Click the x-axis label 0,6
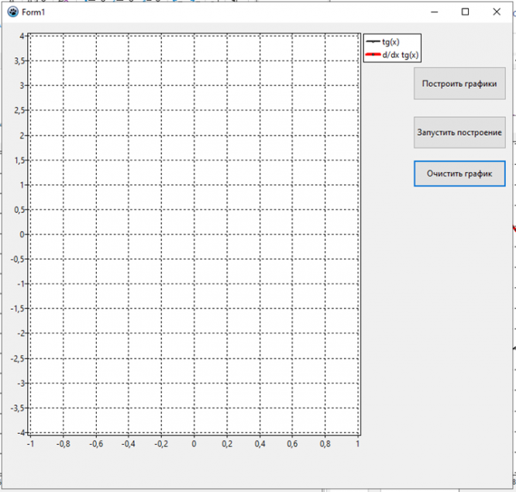This screenshot has width=516, height=492. (292, 444)
